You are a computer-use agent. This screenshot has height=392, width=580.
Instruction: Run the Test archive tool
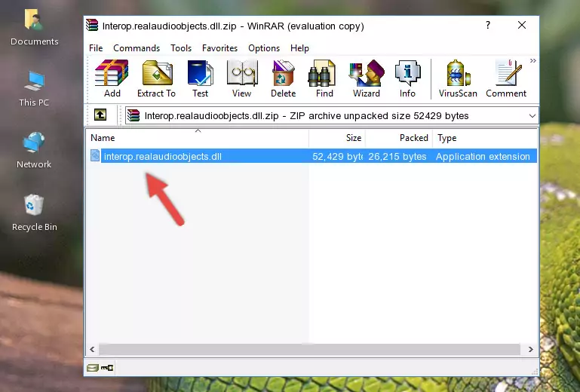click(x=200, y=78)
